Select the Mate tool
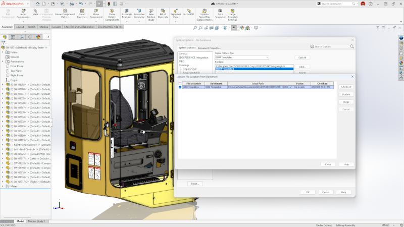 (x=35, y=11)
